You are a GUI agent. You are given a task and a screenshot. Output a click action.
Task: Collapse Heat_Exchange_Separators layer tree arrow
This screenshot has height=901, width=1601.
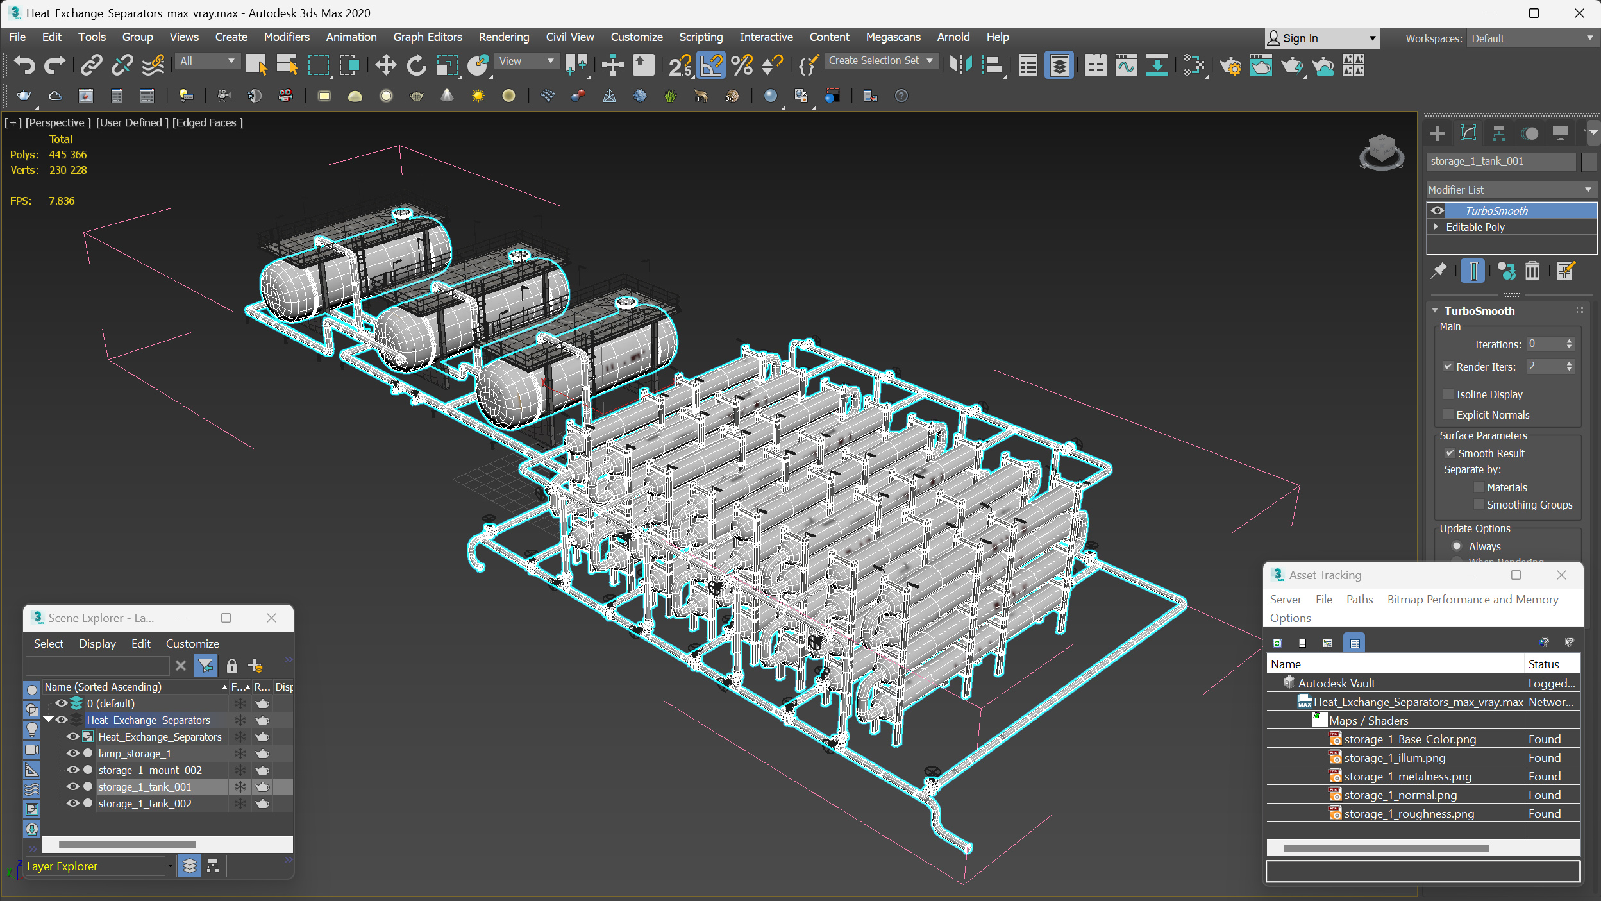point(48,720)
